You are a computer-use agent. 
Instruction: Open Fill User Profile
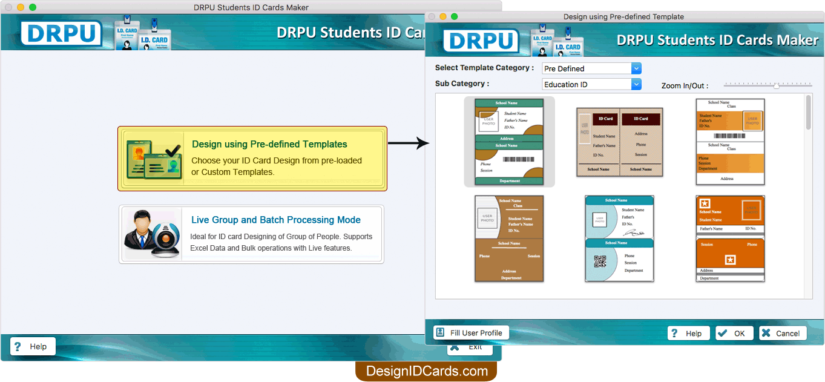(x=471, y=332)
